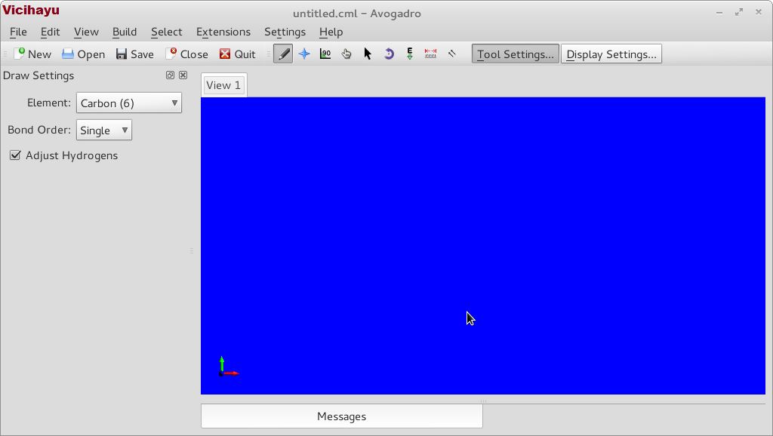The height and width of the screenshot is (436, 773).
Task: Maximize the Avogadro window
Action: click(x=739, y=12)
